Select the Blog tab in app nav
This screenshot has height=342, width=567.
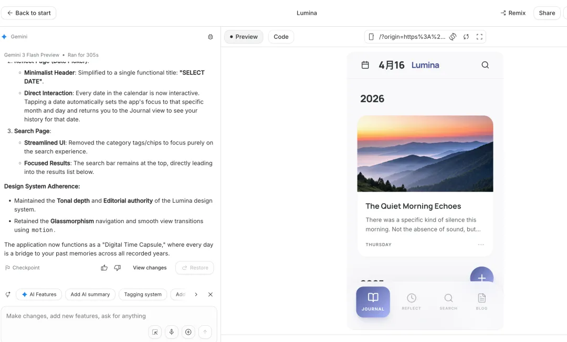coord(481,302)
